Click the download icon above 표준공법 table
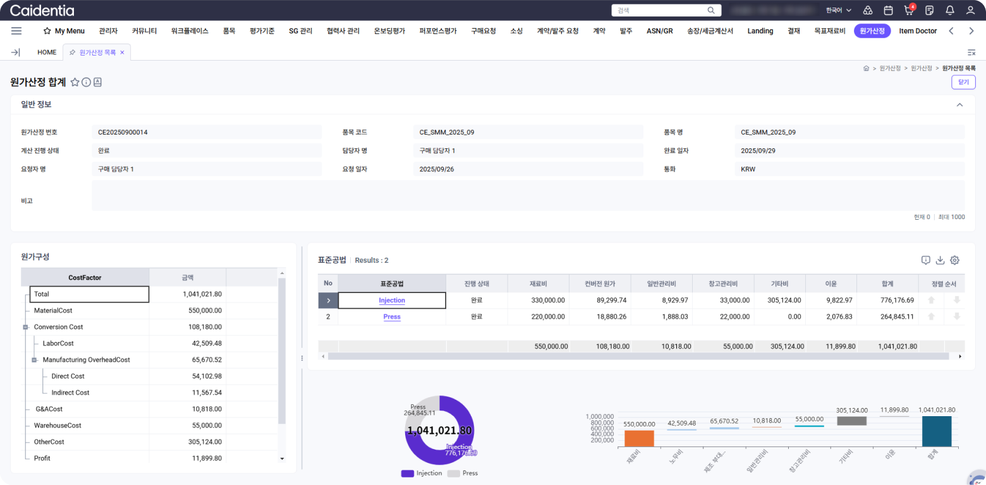This screenshot has width=986, height=485. 940,260
